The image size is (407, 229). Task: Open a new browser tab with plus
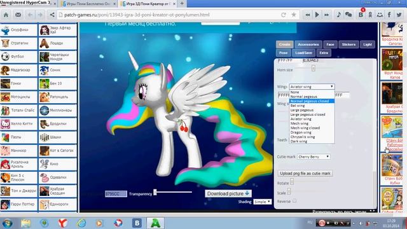(x=182, y=3)
